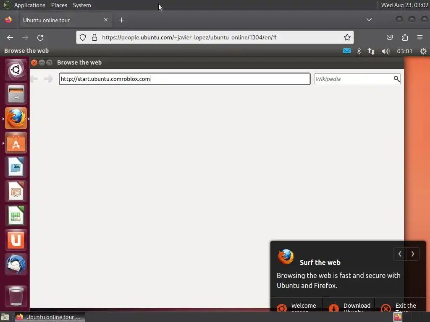
Task: Open the Ubuntu Dash home launcher icon
Action: (16, 70)
